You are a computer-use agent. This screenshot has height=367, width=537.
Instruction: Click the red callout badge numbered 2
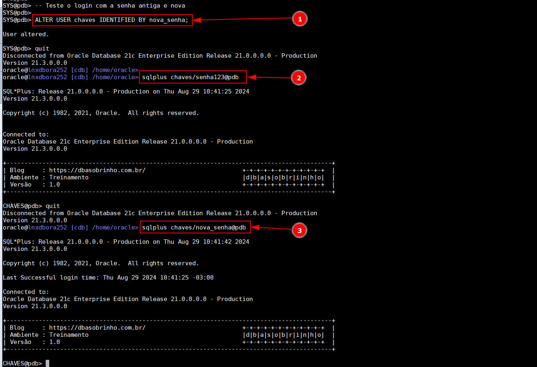(298, 78)
